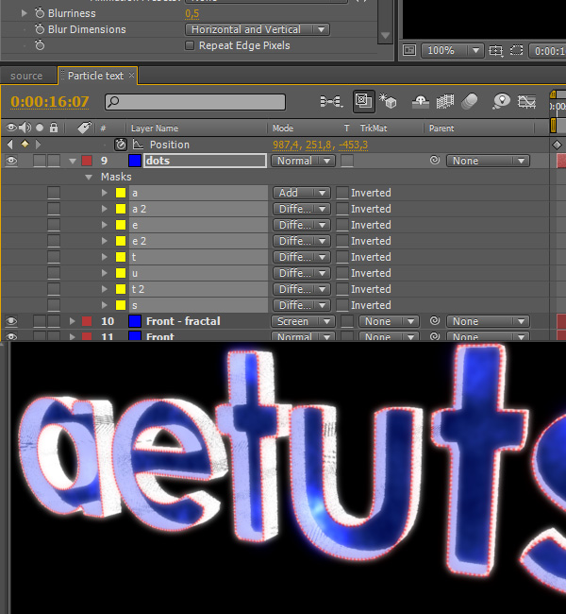Open mask e 2 mode dropdown
This screenshot has width=566, height=614.
[x=302, y=241]
